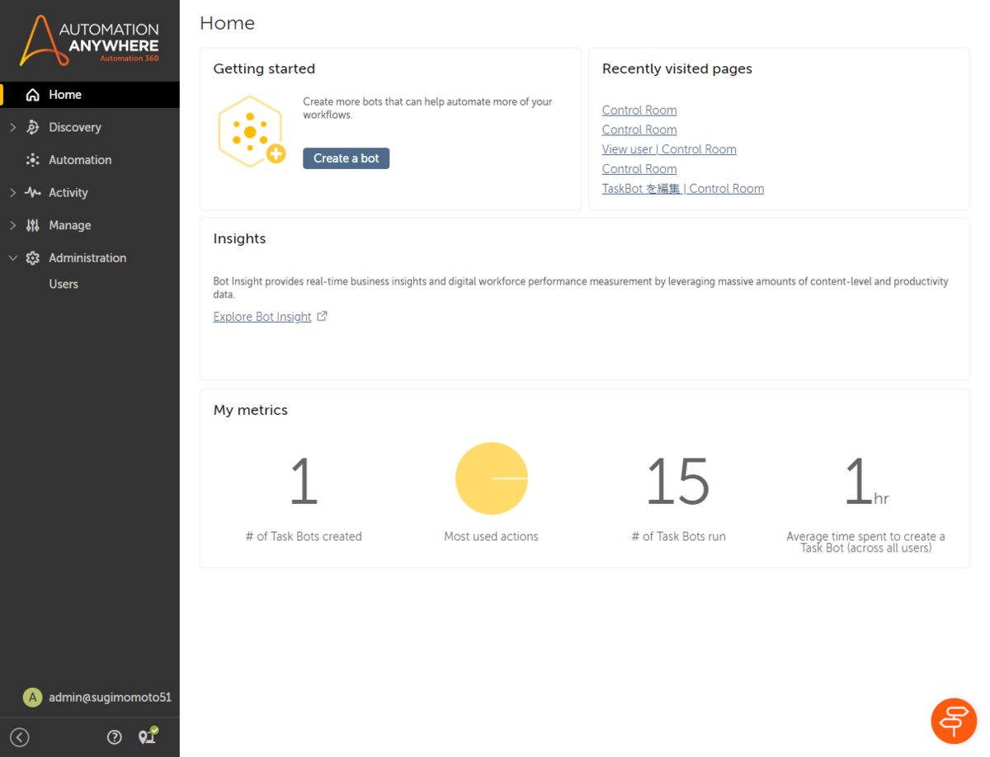Click the Most used actions pie chart

(x=492, y=478)
